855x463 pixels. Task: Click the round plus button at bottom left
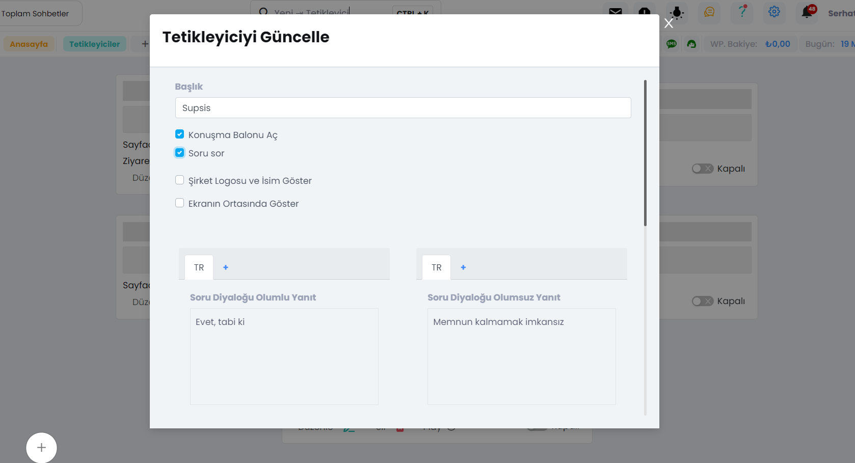tap(41, 448)
